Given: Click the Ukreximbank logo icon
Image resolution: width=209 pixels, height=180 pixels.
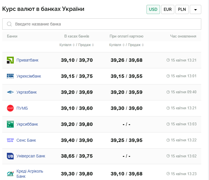Looking at the screenshot, I should coord(10,76).
